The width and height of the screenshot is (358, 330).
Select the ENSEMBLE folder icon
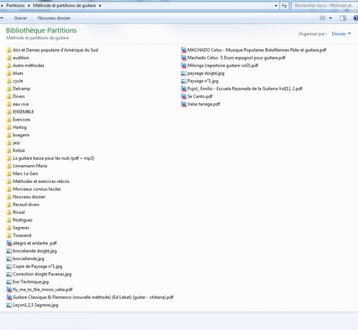point(9,112)
